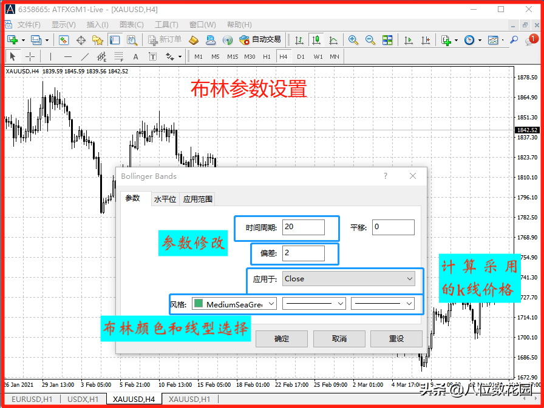The height and width of the screenshot is (408, 544).
Task: Open the MediumSeaGreen color dropdown
Action: pos(234,304)
